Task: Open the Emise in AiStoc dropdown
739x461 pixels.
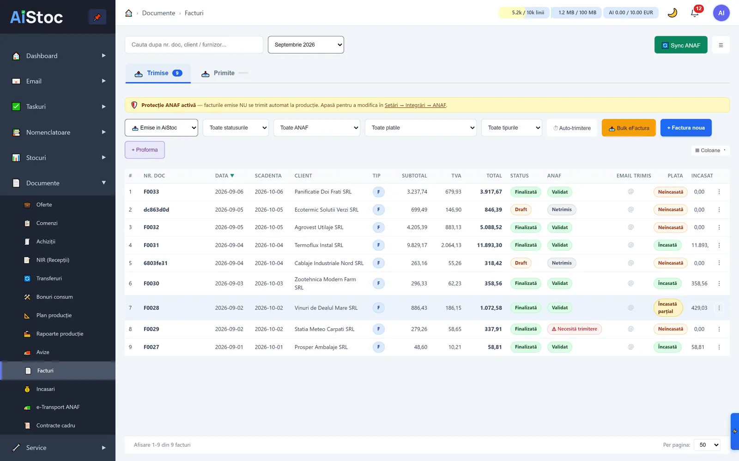Action: pos(161,128)
